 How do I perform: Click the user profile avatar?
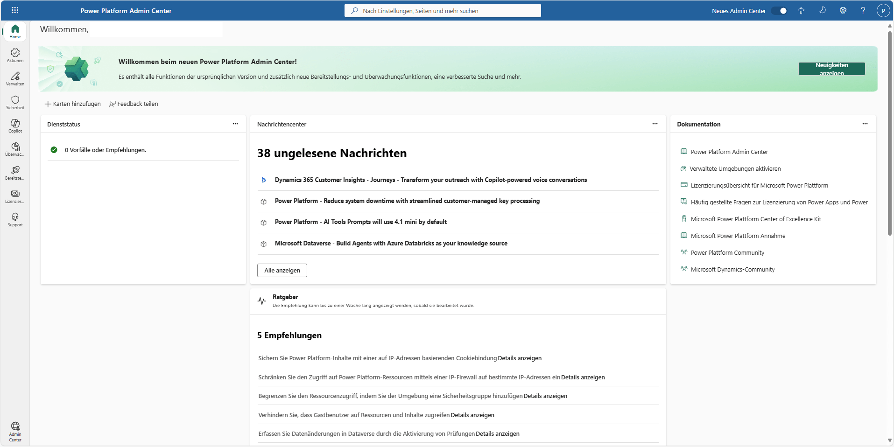click(x=883, y=11)
